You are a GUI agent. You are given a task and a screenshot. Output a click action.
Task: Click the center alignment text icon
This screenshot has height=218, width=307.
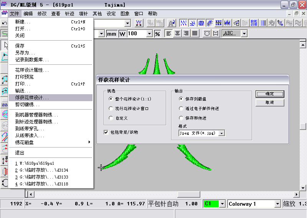pyautogui.click(x=177, y=34)
